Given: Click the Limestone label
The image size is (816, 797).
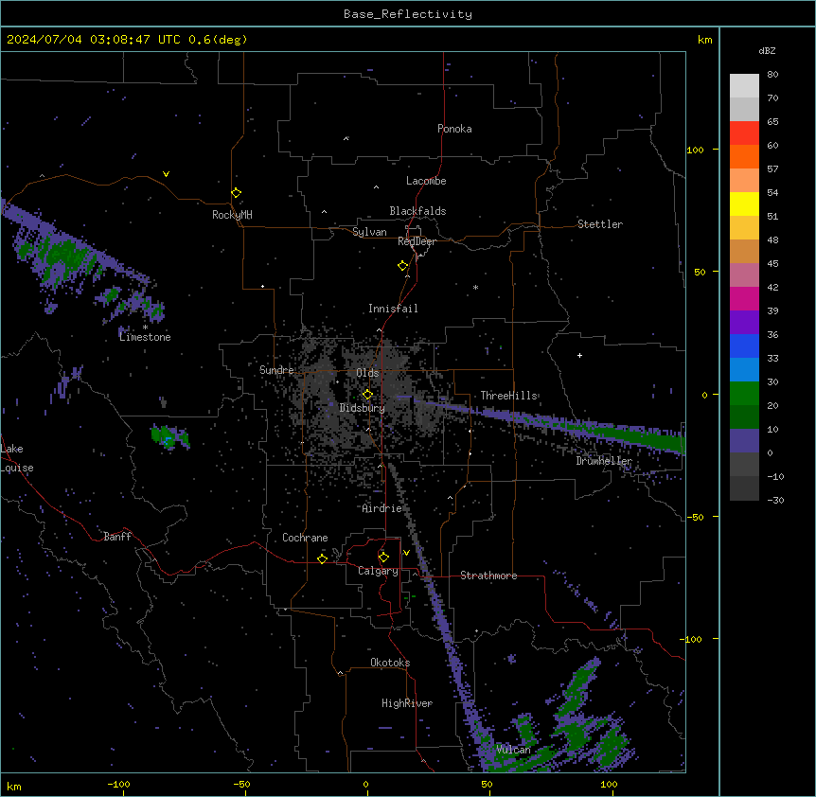Looking at the screenshot, I should click(x=145, y=337).
